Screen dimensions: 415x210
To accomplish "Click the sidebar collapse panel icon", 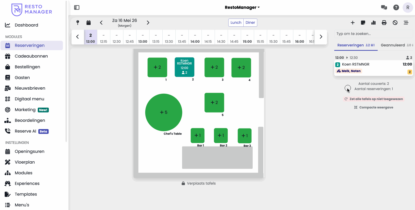I will pos(77,8).
